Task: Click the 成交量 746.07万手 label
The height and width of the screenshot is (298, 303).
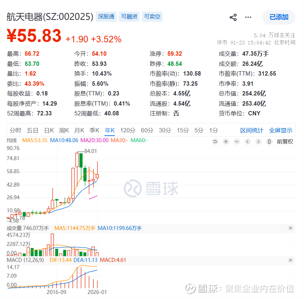Action: (28, 228)
